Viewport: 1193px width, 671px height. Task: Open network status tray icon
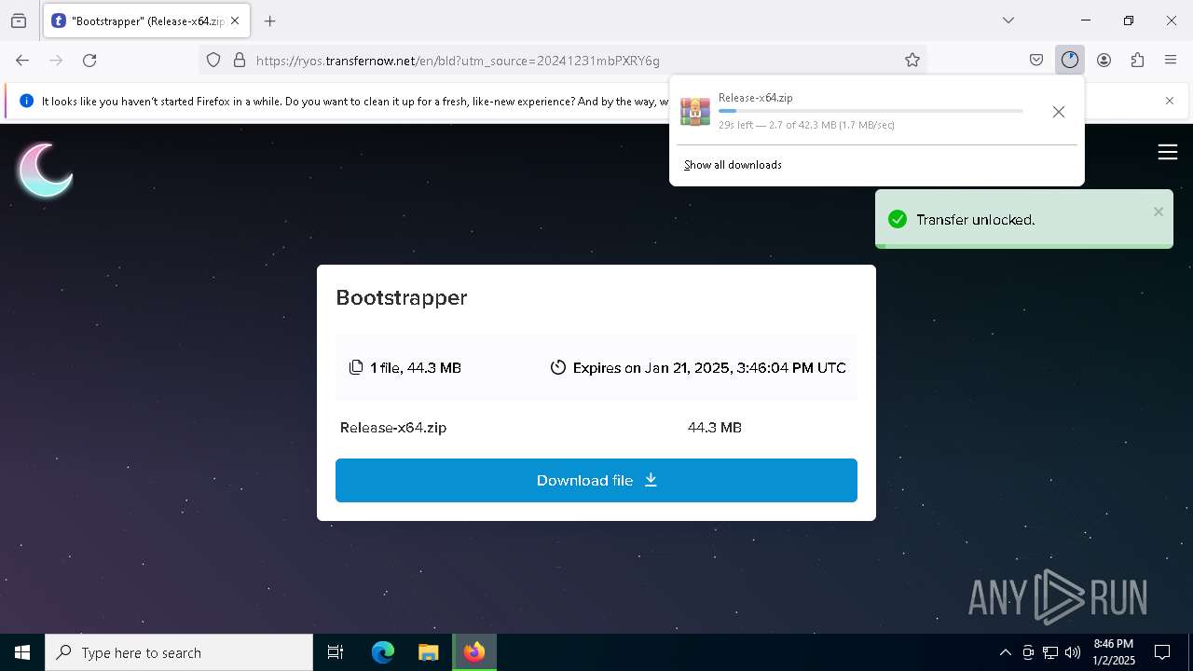(x=1050, y=652)
